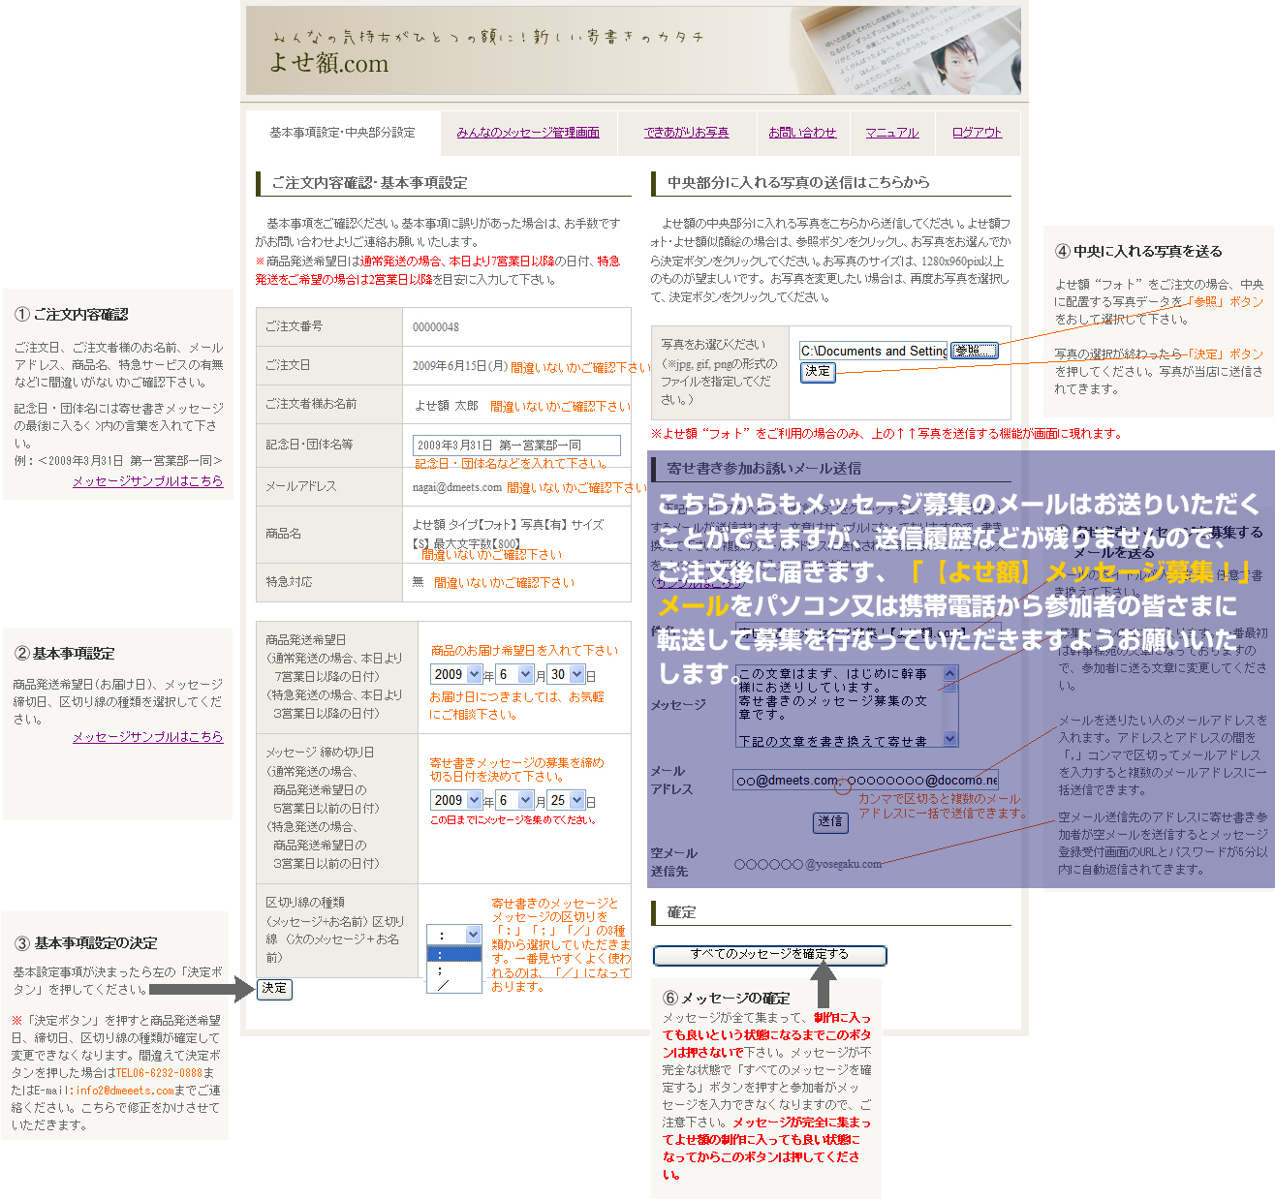
Task: Click the 参照 browse button for photo
Action: [x=974, y=351]
